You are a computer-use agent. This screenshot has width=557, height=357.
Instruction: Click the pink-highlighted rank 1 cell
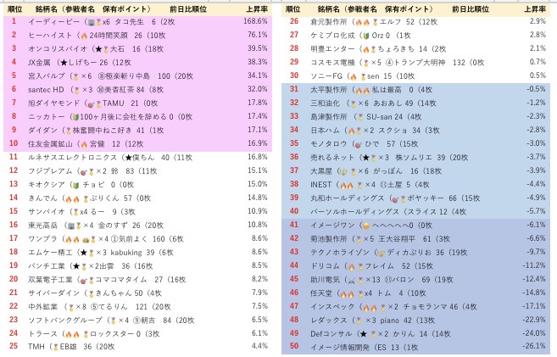pyautogui.click(x=14, y=22)
